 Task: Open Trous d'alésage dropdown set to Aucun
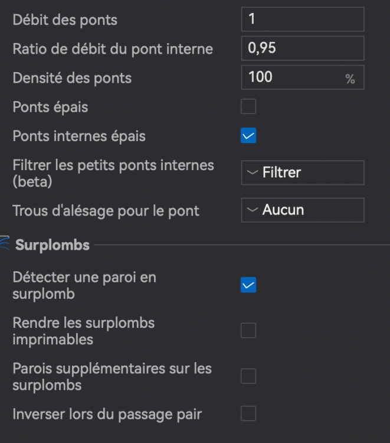(x=302, y=210)
